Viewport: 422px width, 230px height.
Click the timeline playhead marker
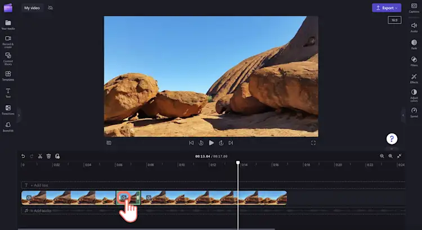pos(238,163)
